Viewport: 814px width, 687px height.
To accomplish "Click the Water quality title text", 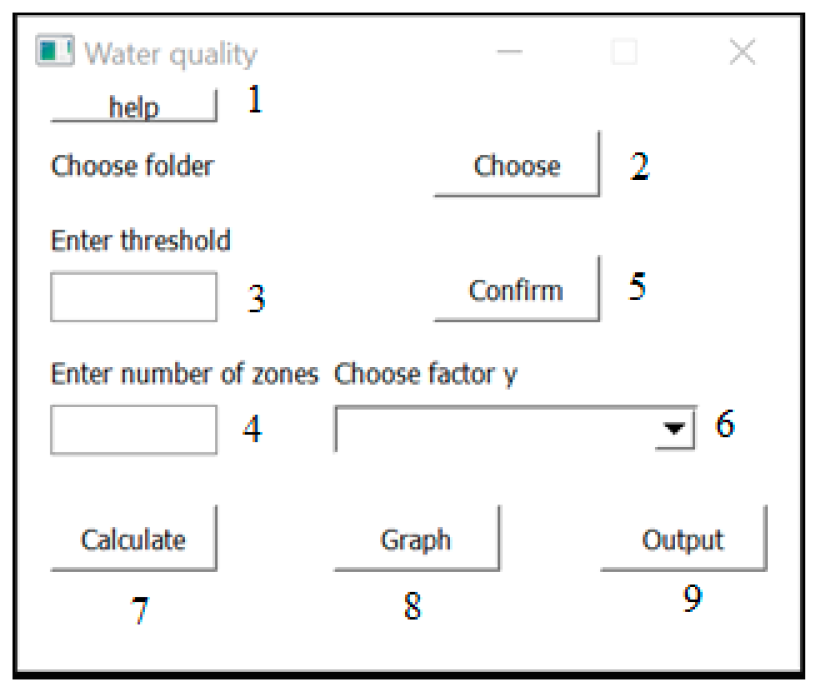I will 171,54.
